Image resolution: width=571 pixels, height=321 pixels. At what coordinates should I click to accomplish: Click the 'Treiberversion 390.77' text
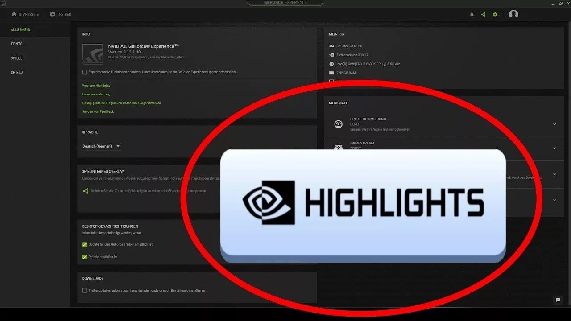(352, 55)
